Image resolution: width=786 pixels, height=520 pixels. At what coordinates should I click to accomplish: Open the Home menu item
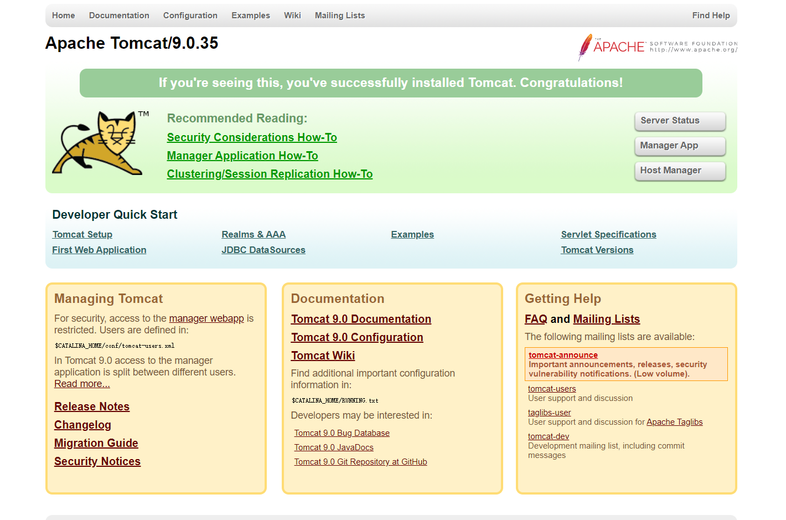(64, 16)
